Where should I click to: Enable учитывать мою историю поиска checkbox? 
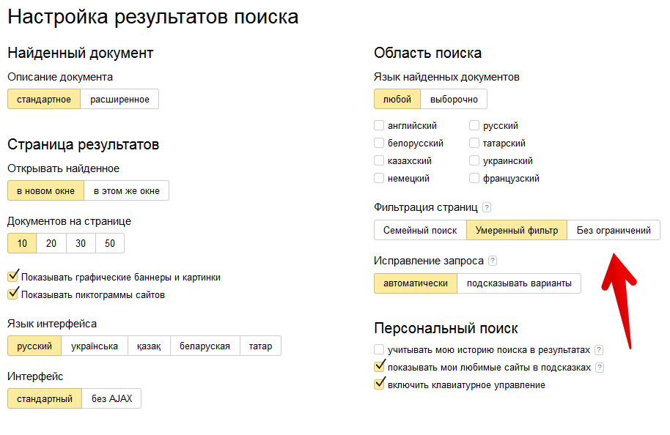coord(379,350)
